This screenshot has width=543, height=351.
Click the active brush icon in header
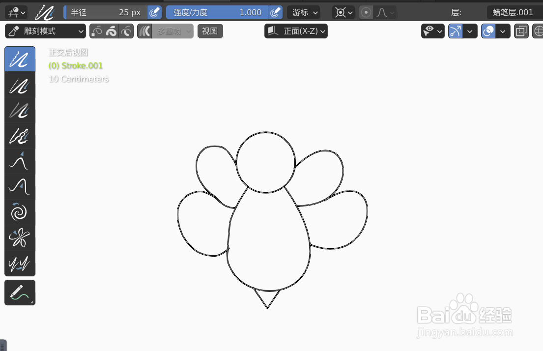[45, 12]
